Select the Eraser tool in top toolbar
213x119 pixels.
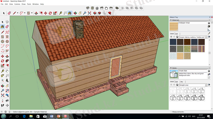tap(9, 13)
